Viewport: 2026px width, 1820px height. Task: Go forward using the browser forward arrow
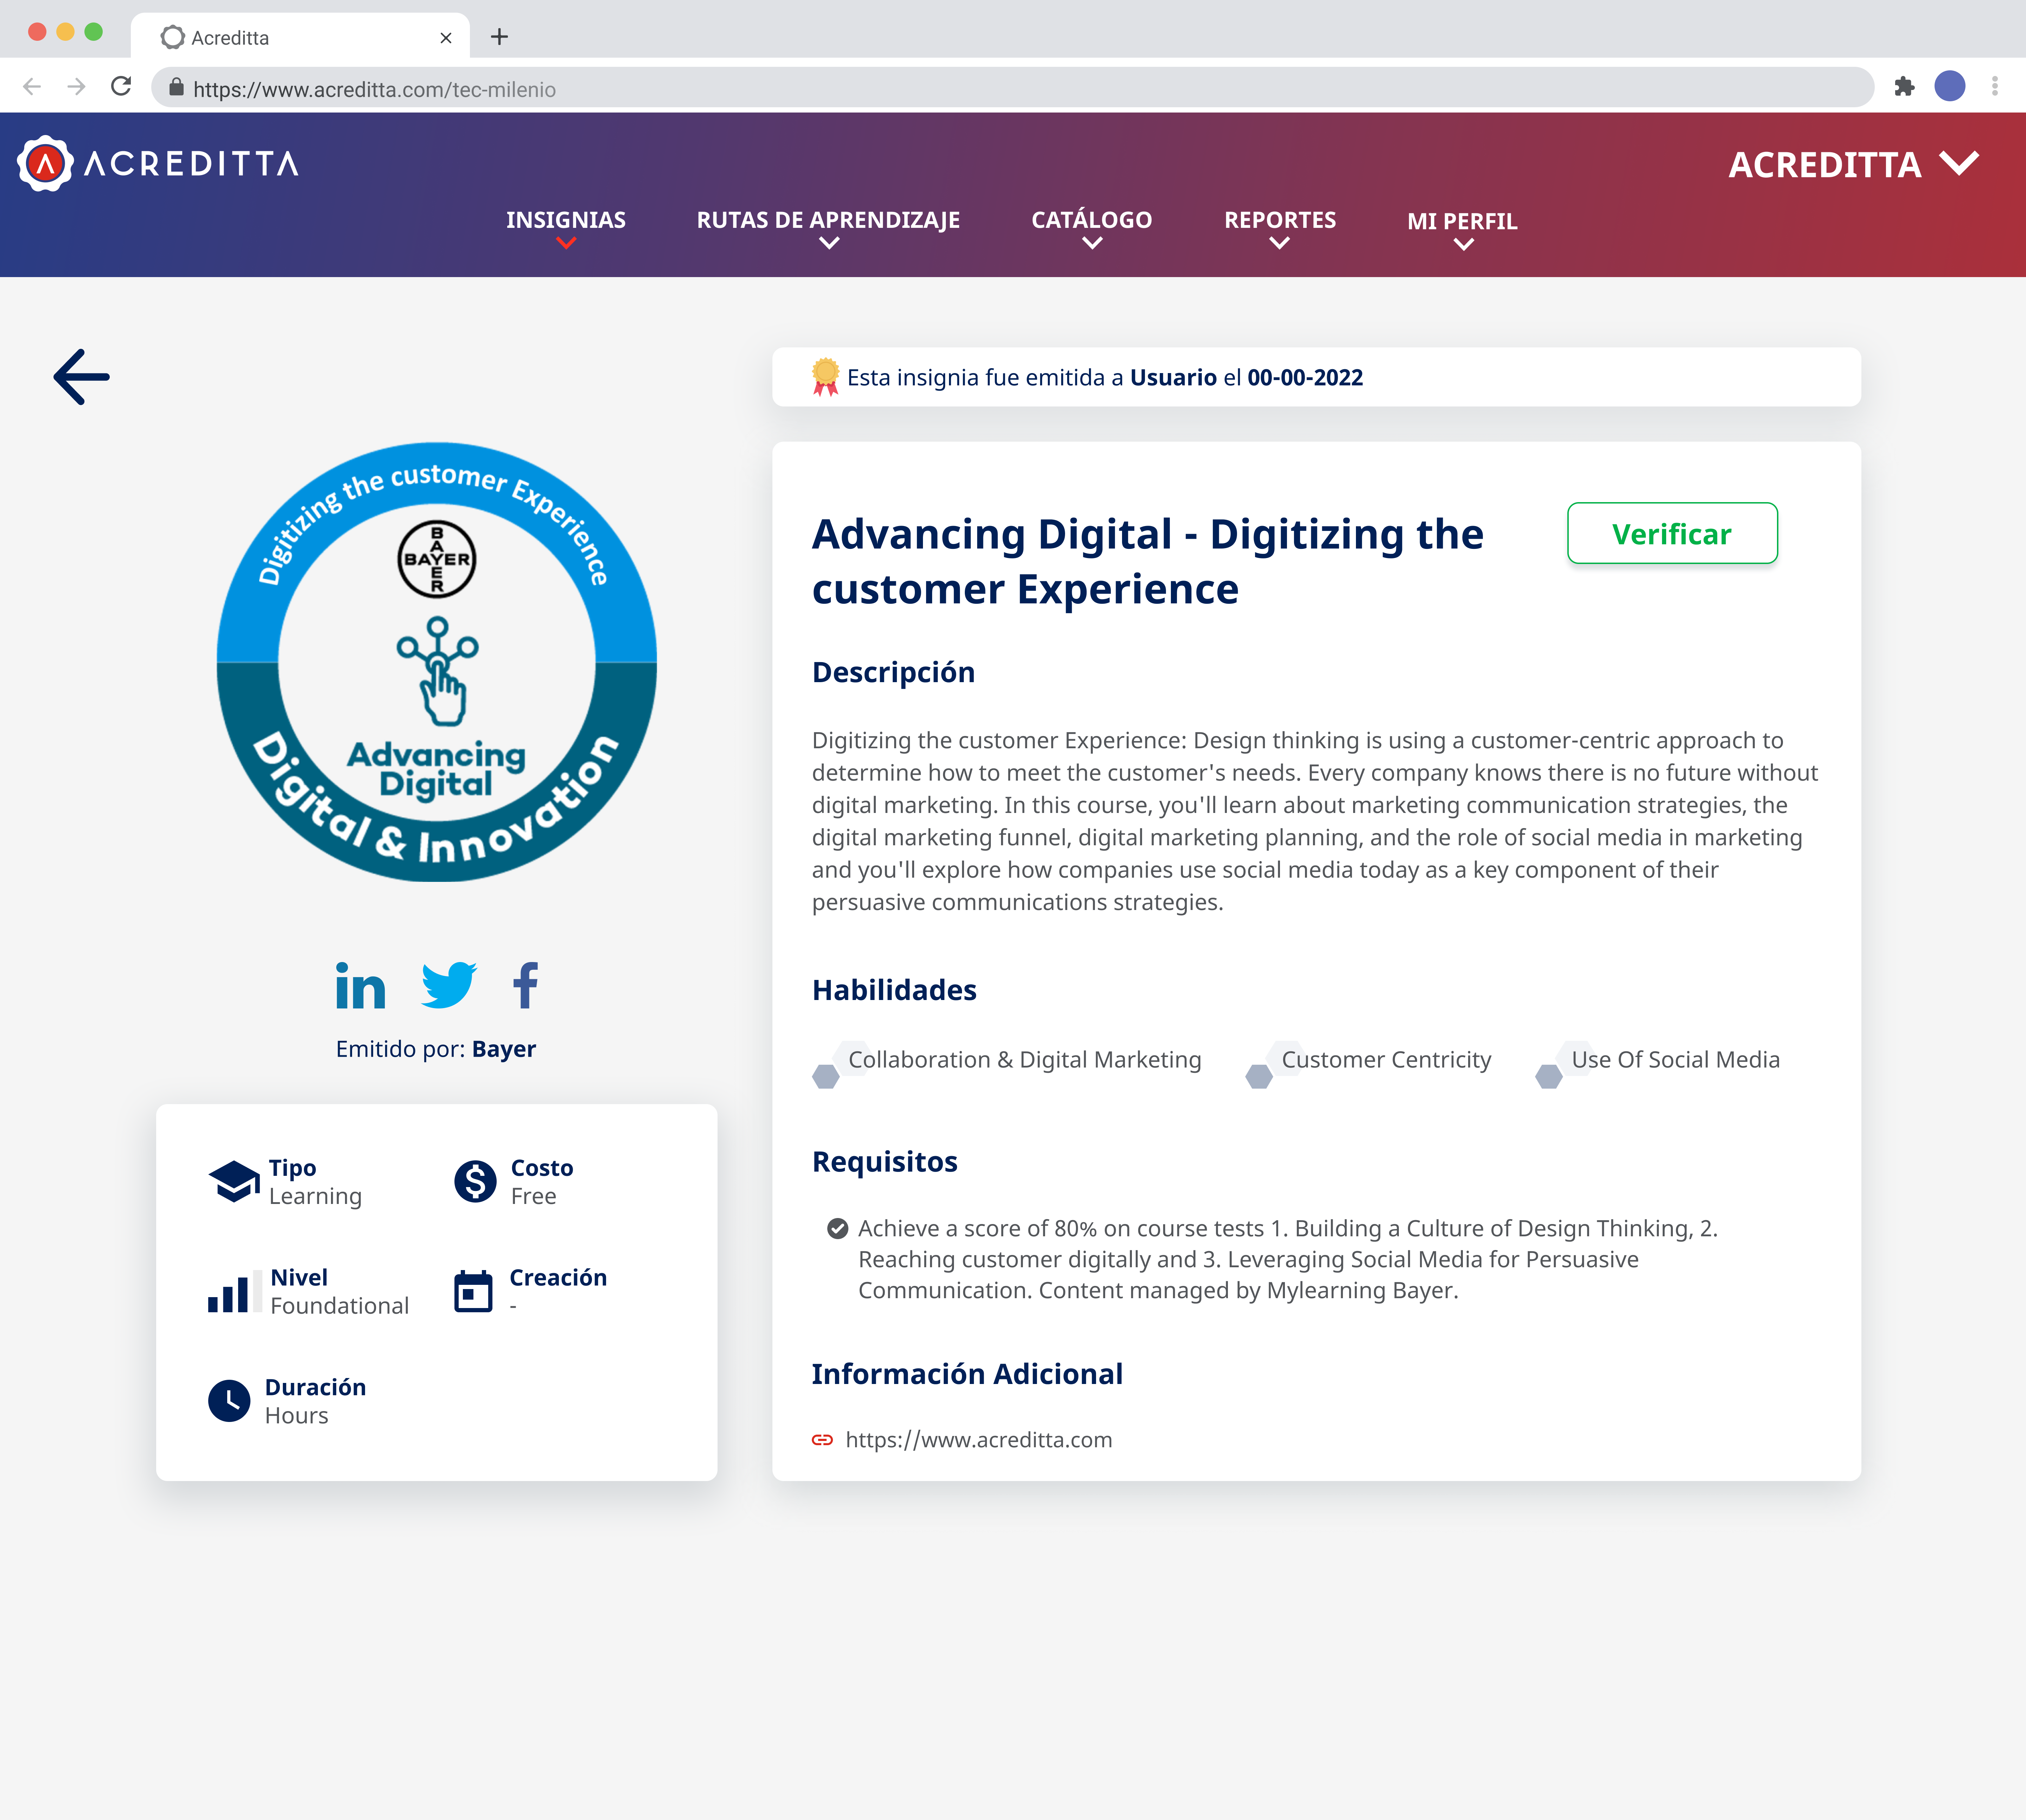coord(76,87)
